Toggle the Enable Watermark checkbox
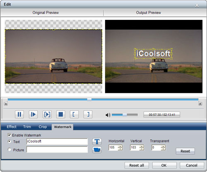The height and width of the screenshot is (172, 207). pyautogui.click(x=9, y=135)
